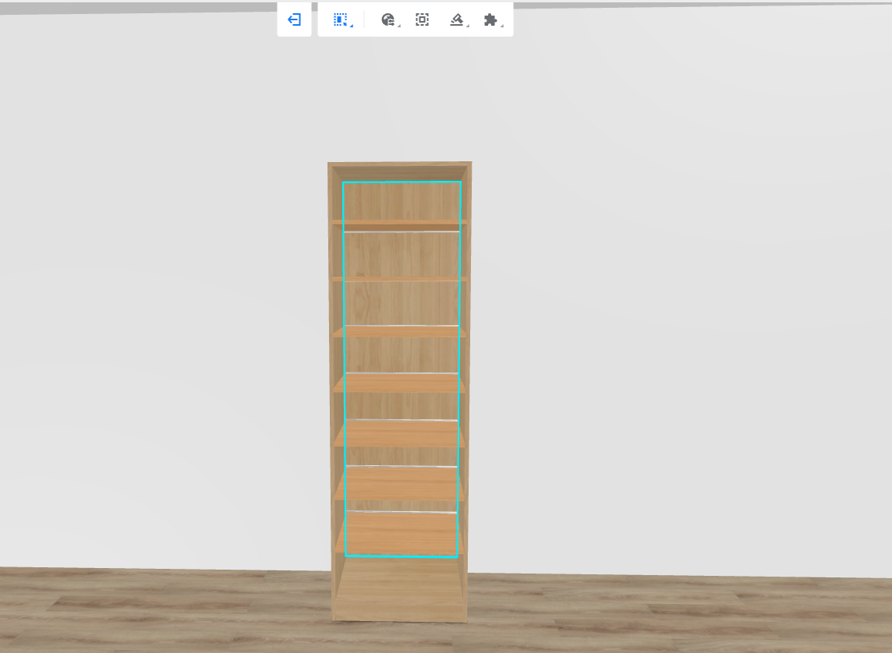
Task: Select the blue marquee selection tool
Action: [x=340, y=20]
